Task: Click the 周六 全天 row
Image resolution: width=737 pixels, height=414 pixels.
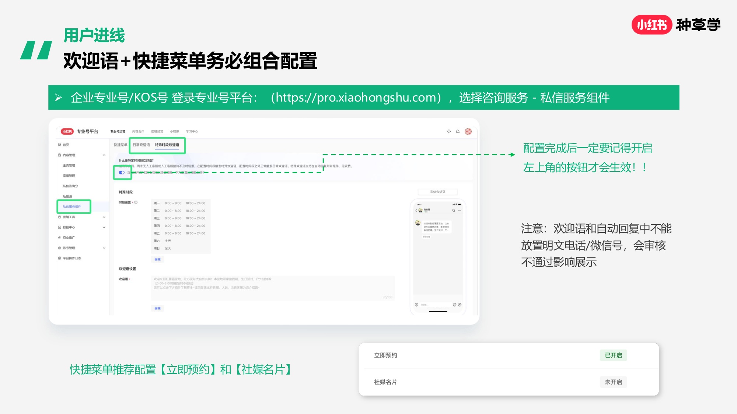Action: coord(163,241)
